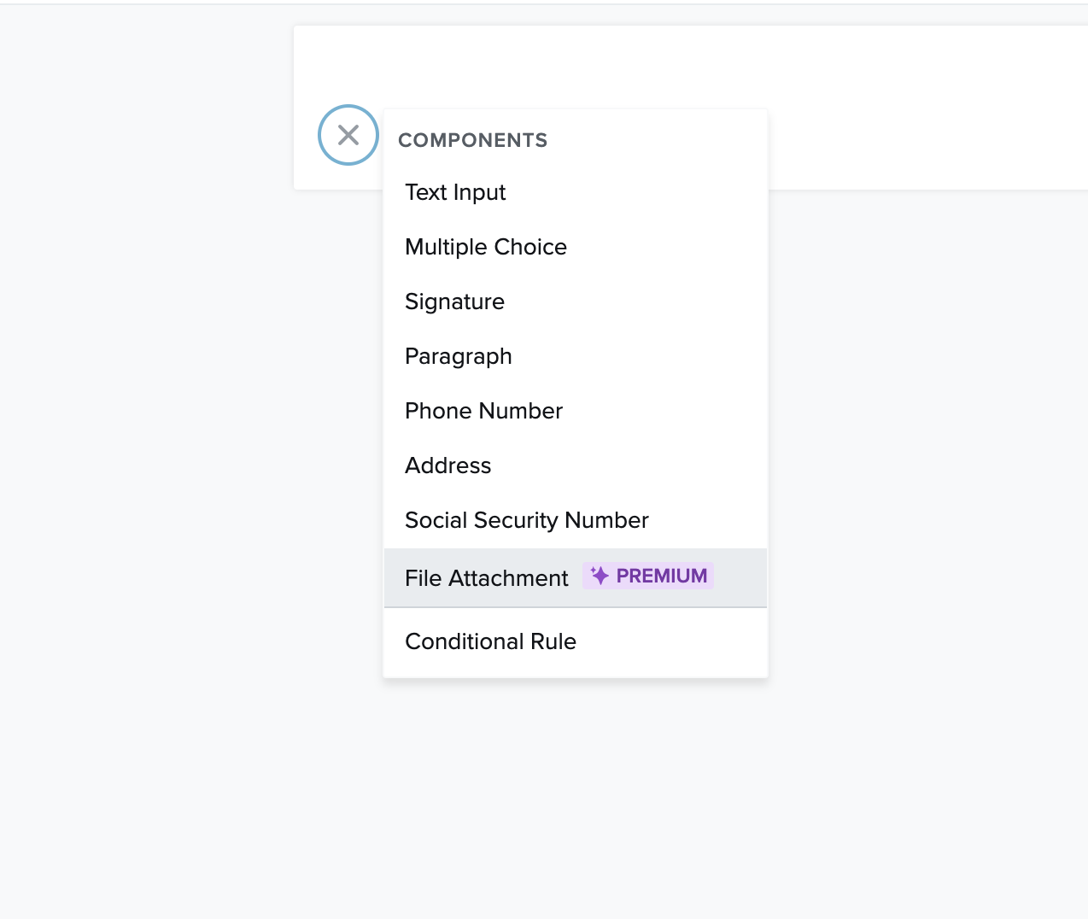
Task: Insert a Signature component
Action: pos(454,301)
